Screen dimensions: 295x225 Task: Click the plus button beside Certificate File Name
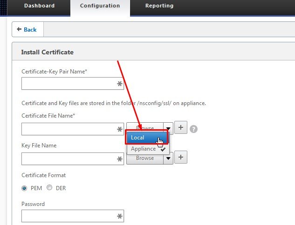point(181,128)
